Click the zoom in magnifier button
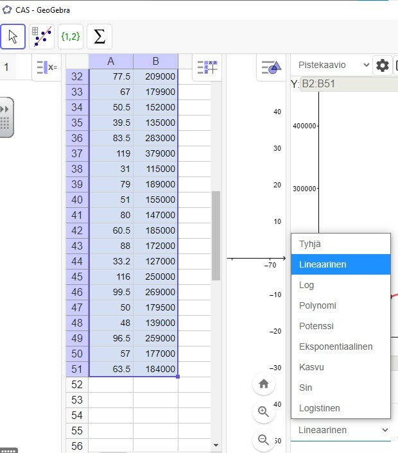 [x=264, y=412]
